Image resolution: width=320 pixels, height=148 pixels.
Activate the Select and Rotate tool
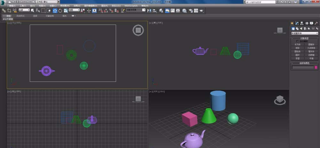tap(60, 11)
